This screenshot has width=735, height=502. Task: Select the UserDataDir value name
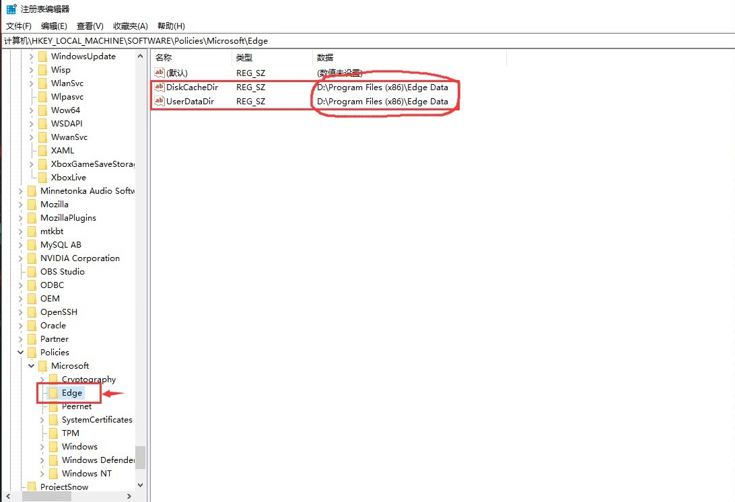190,101
